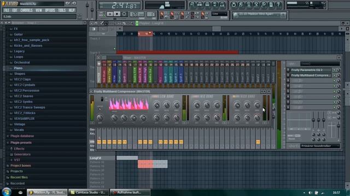
Task: Open the View menu
Action: 39,10
